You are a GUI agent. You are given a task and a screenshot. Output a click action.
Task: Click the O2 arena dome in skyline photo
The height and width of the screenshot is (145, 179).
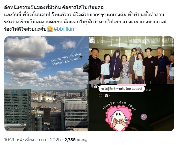tap(44, 98)
